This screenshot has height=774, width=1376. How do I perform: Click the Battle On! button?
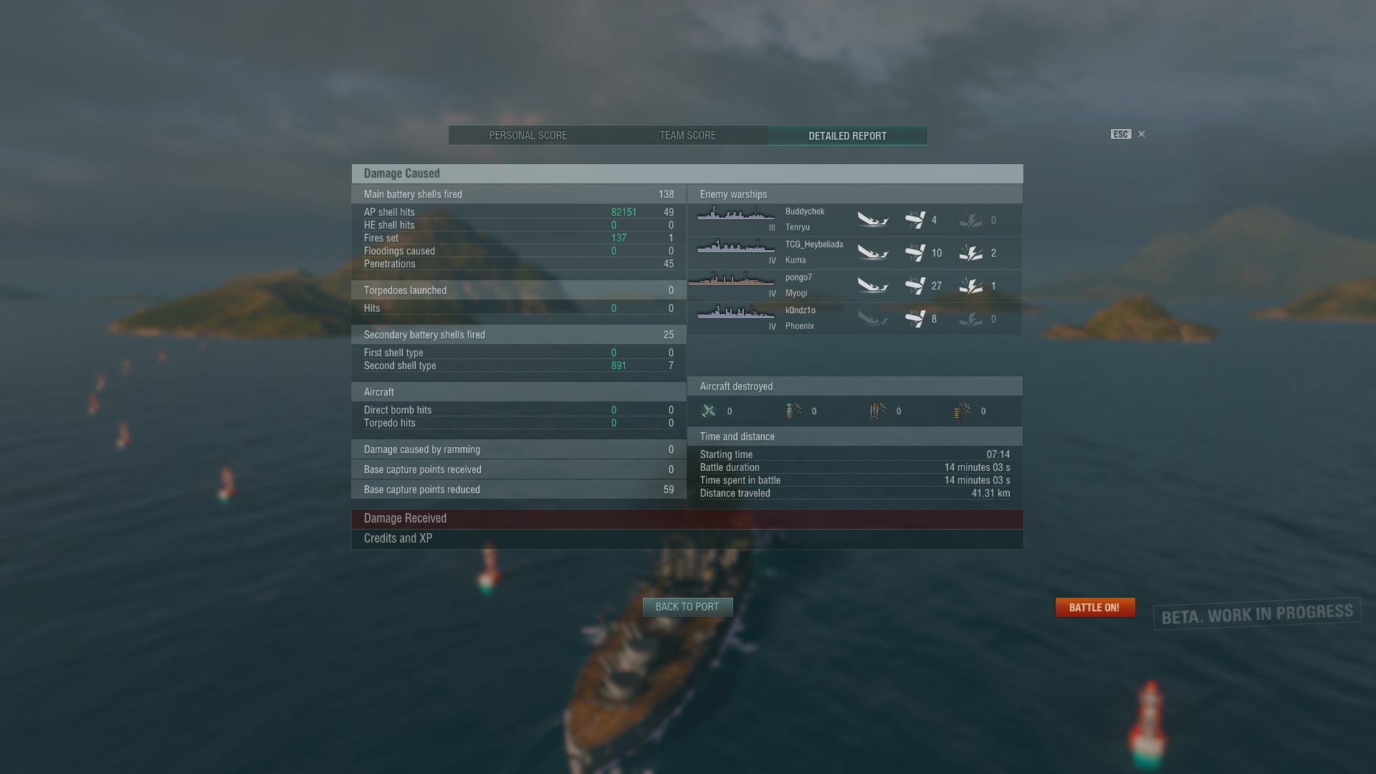point(1094,608)
